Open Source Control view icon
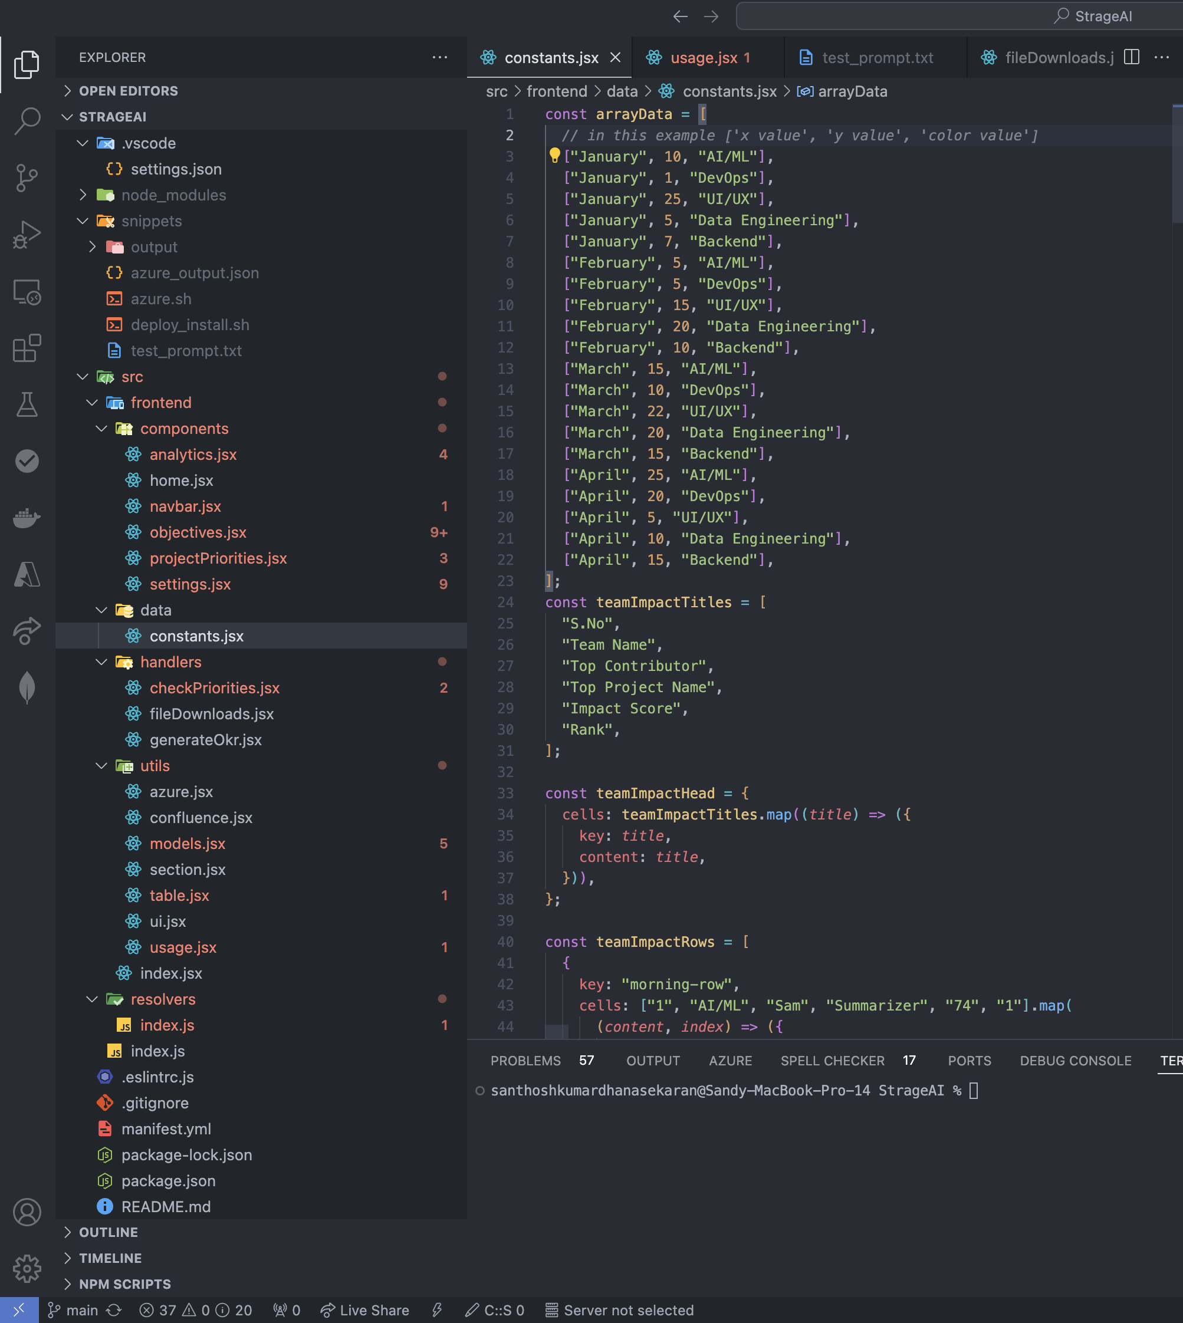This screenshot has width=1183, height=1323. [x=27, y=177]
